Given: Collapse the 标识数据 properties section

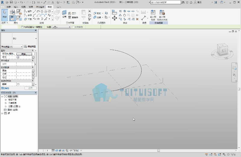Looking at the screenshot, I should pyautogui.click(x=33, y=68).
